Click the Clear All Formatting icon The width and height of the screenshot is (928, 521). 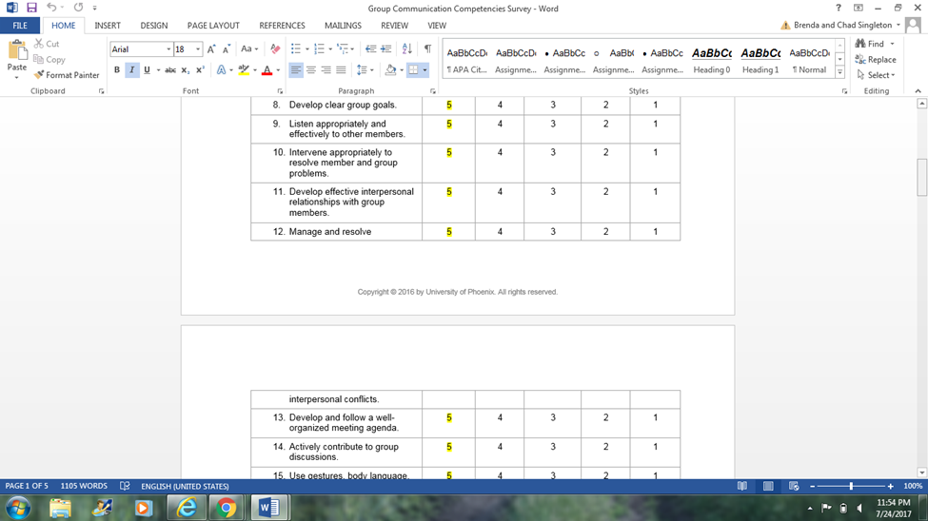click(x=275, y=49)
